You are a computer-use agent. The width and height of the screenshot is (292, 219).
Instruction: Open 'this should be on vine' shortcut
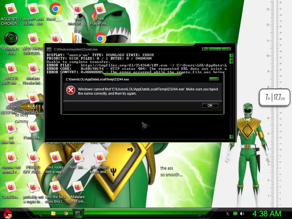pyautogui.click(x=100, y=163)
